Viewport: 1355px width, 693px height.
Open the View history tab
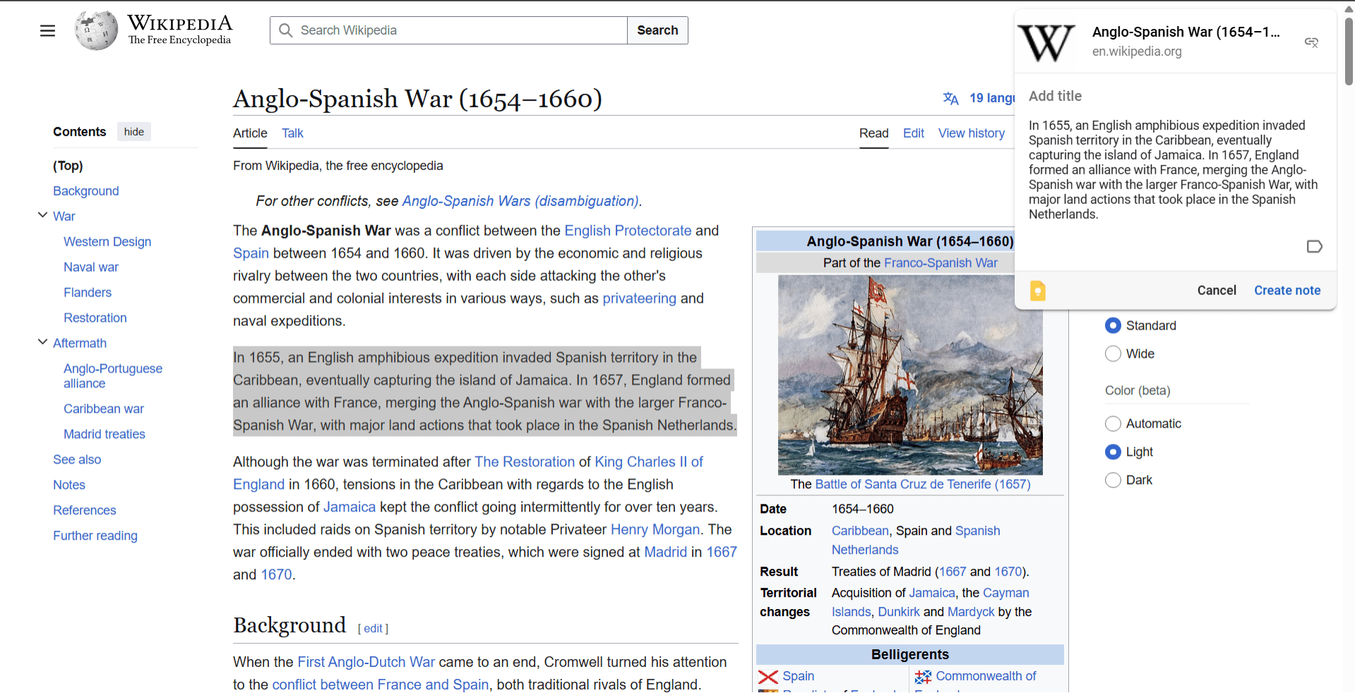[971, 133]
